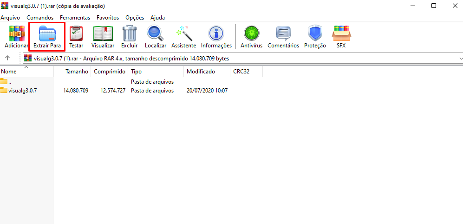Sort by the Nome column header
This screenshot has width=463, height=224.
point(27,72)
